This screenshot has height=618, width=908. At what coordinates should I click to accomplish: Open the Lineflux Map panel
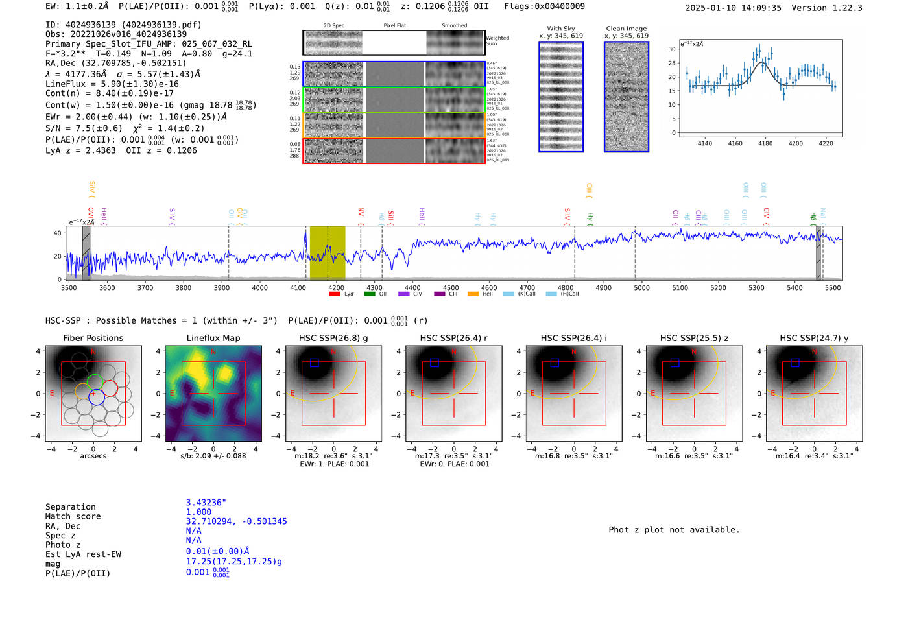click(213, 394)
